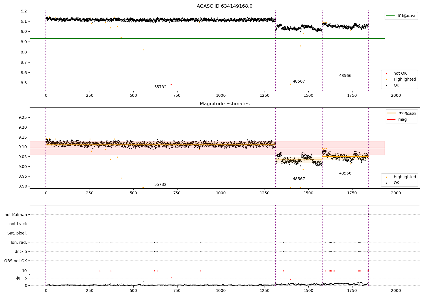Select the 'not OK' legend entry
The image size is (424, 297).
tap(400, 73)
